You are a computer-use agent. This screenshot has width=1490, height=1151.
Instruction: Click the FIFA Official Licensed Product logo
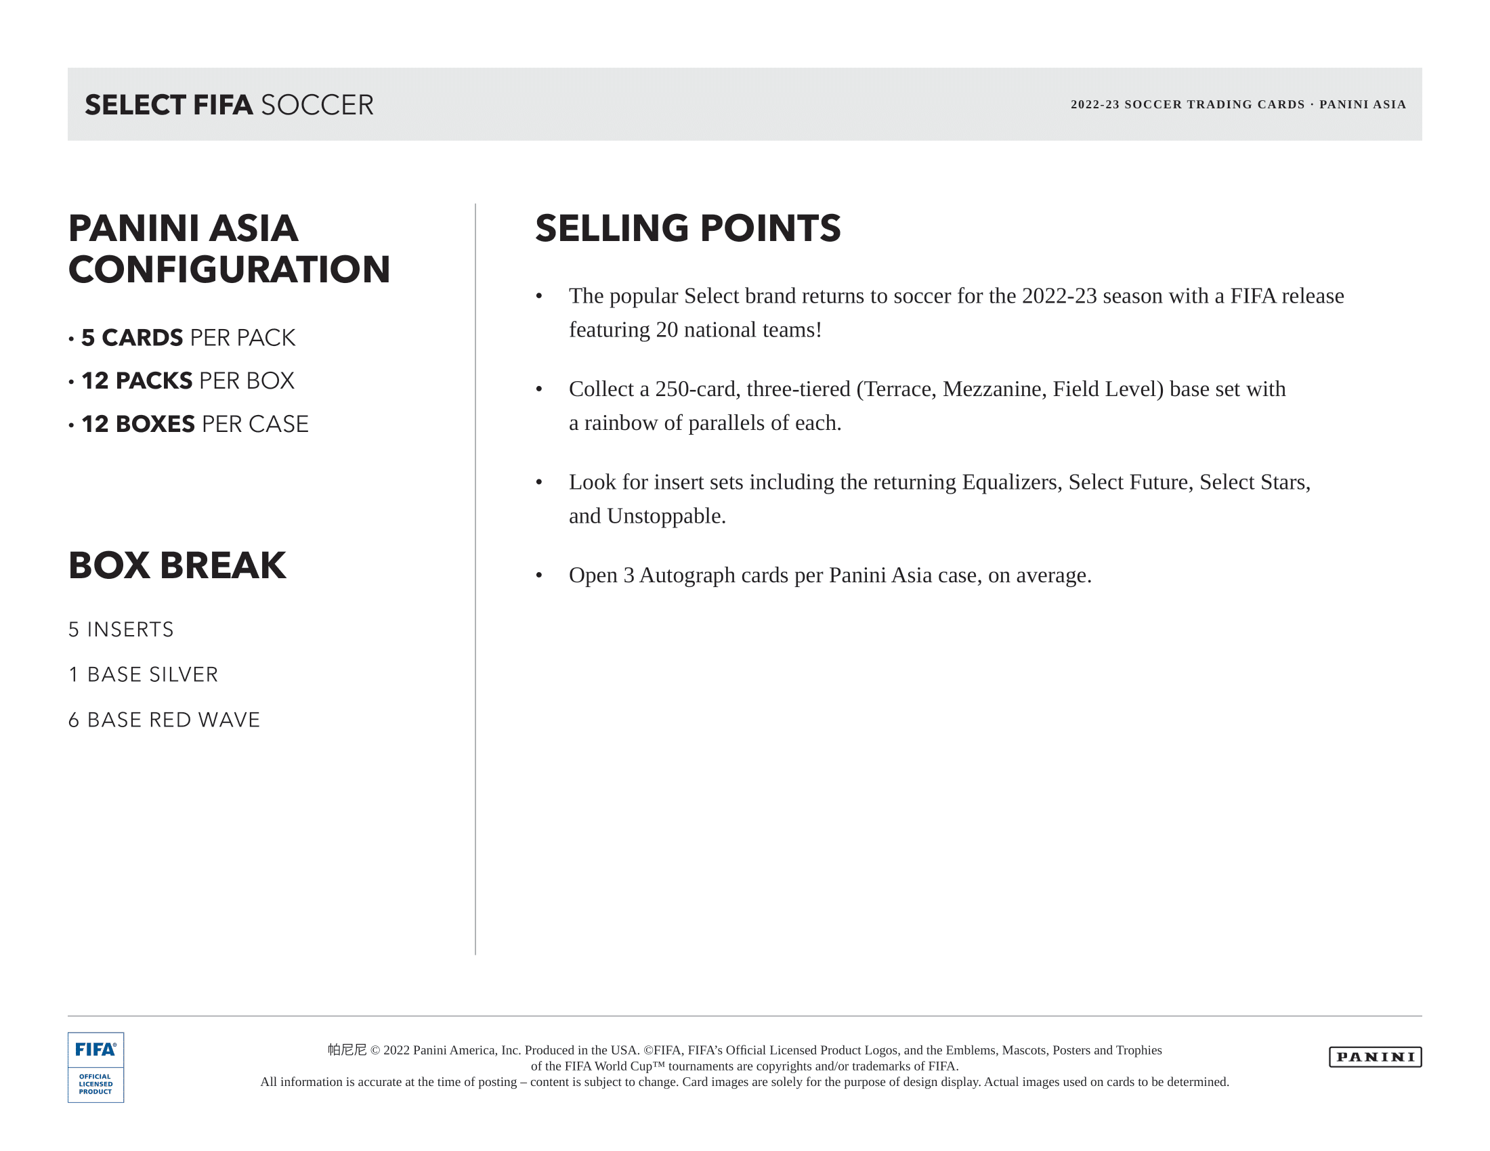[x=95, y=1067]
